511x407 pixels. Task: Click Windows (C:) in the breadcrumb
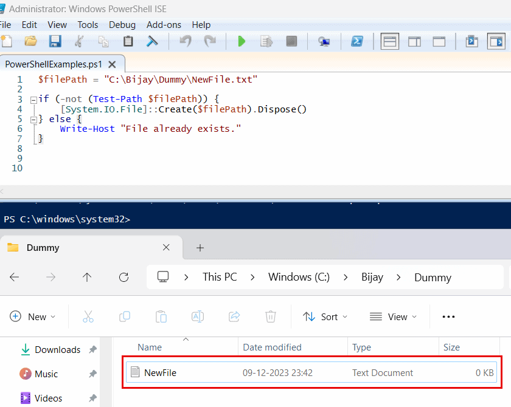[299, 277]
